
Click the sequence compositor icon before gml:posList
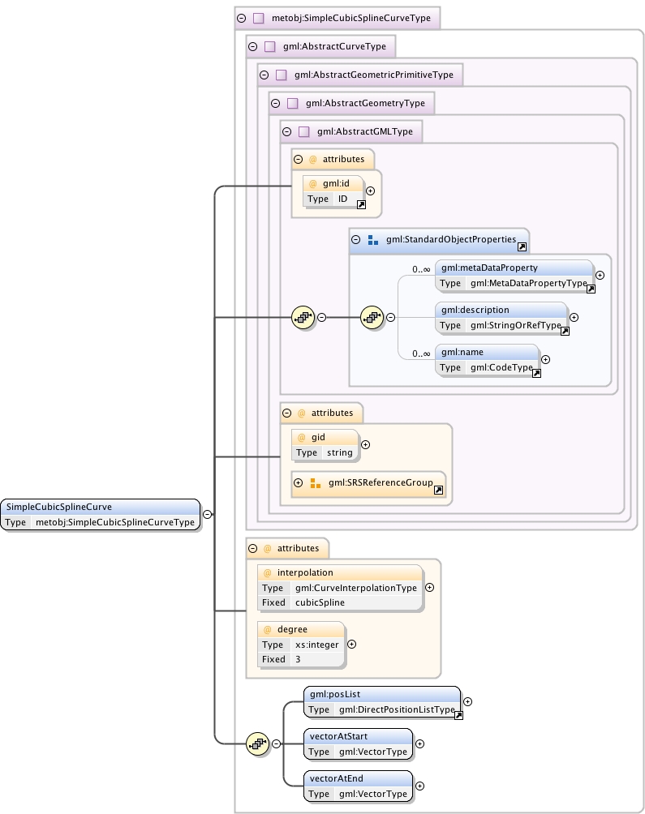pos(257,744)
